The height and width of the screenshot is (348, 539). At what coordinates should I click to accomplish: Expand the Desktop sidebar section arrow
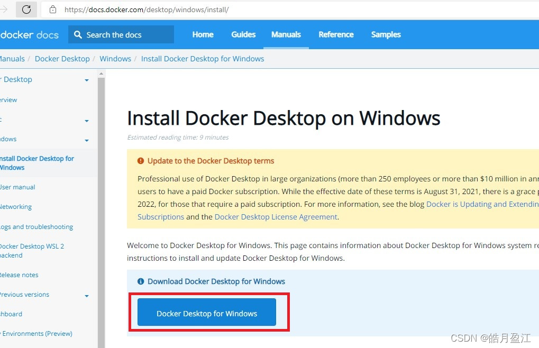[x=87, y=80]
